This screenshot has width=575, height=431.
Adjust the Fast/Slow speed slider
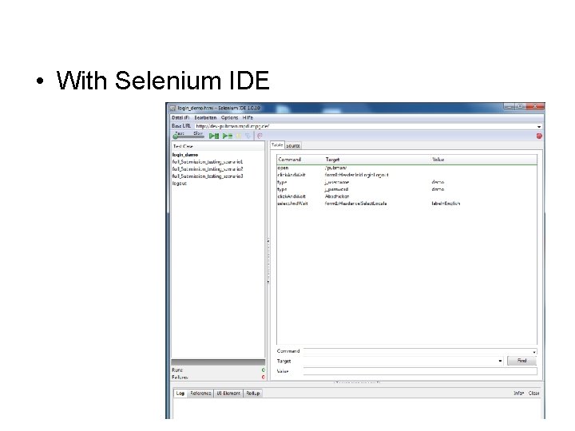188,136
